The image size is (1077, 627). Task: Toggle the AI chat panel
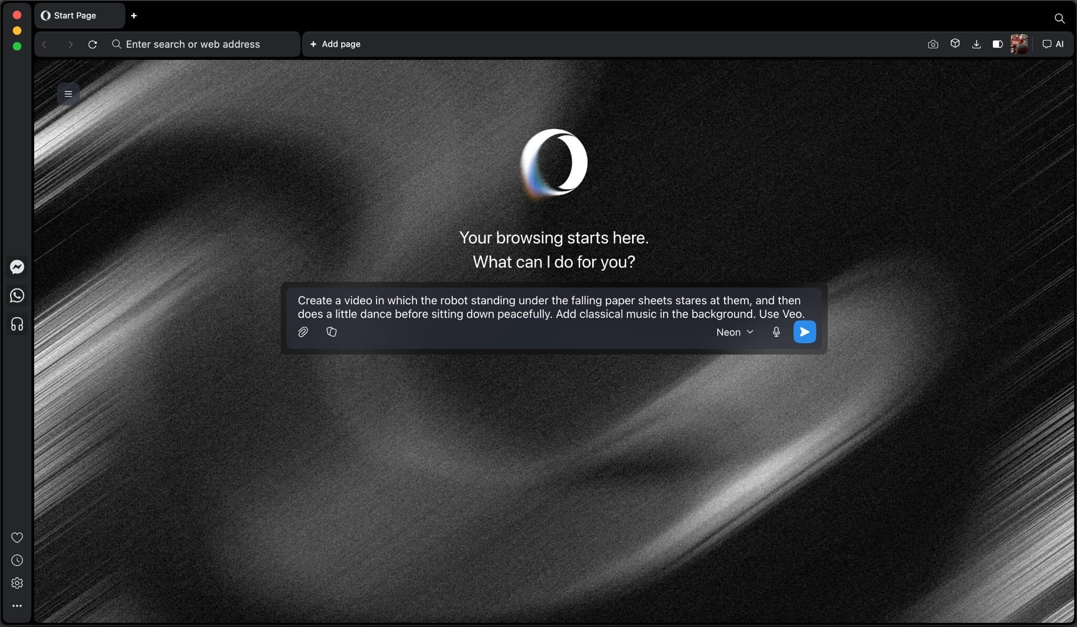(1053, 44)
